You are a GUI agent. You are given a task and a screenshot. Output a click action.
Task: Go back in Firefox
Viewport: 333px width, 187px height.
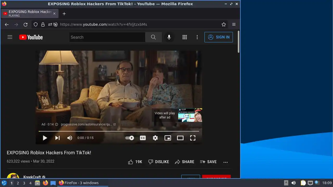[x=7, y=24]
